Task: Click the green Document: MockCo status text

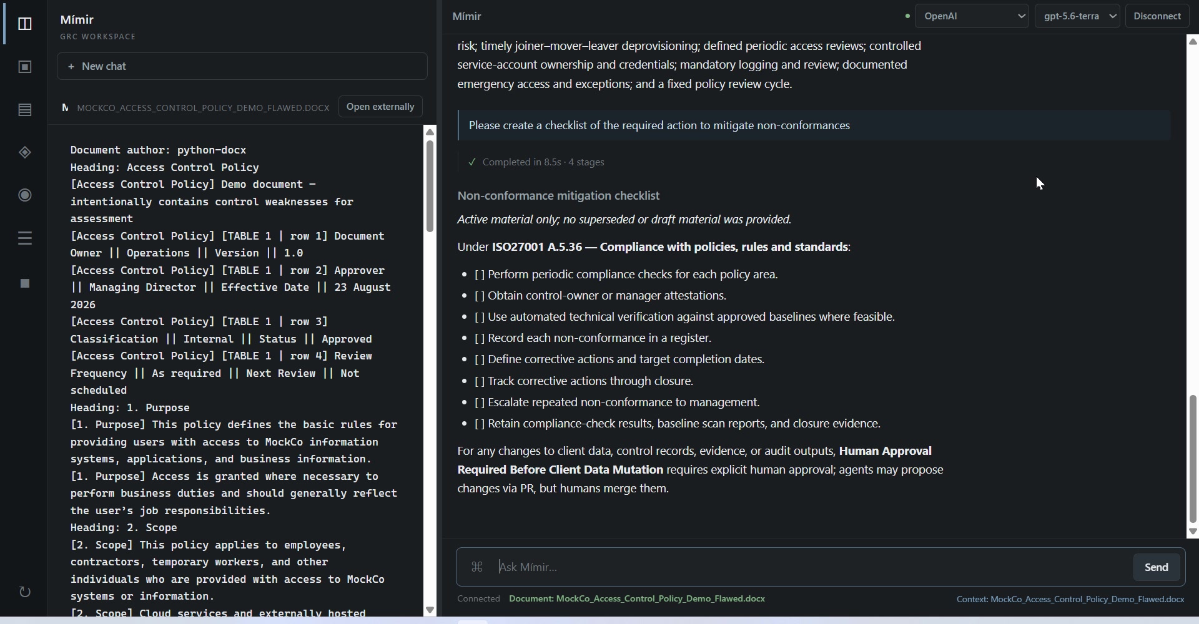Action: [637, 599]
